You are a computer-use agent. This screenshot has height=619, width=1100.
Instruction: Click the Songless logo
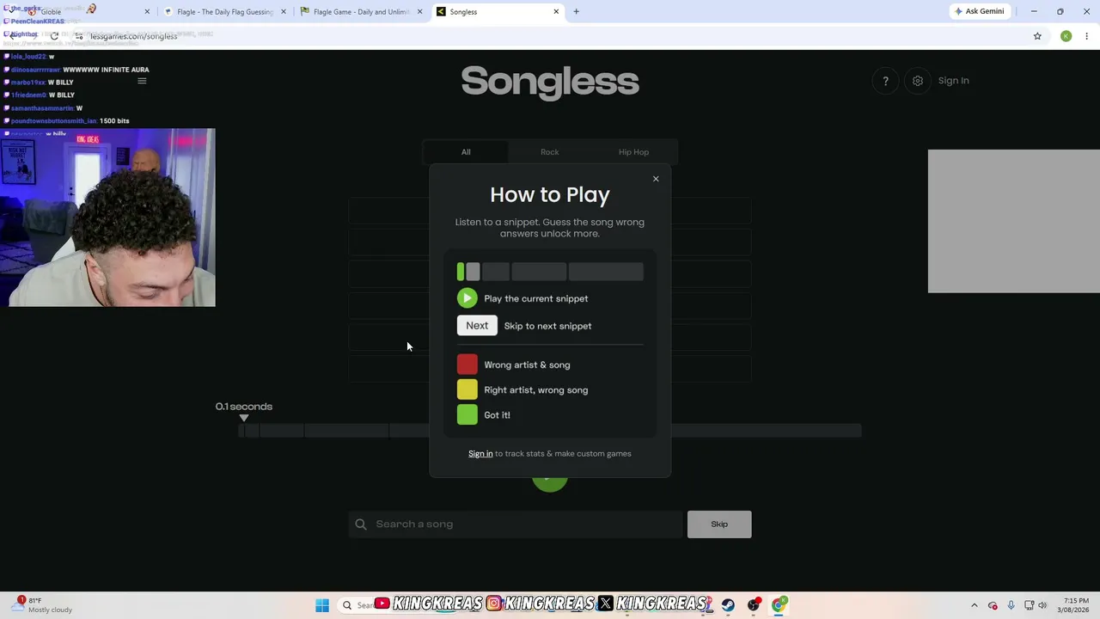coord(550,83)
